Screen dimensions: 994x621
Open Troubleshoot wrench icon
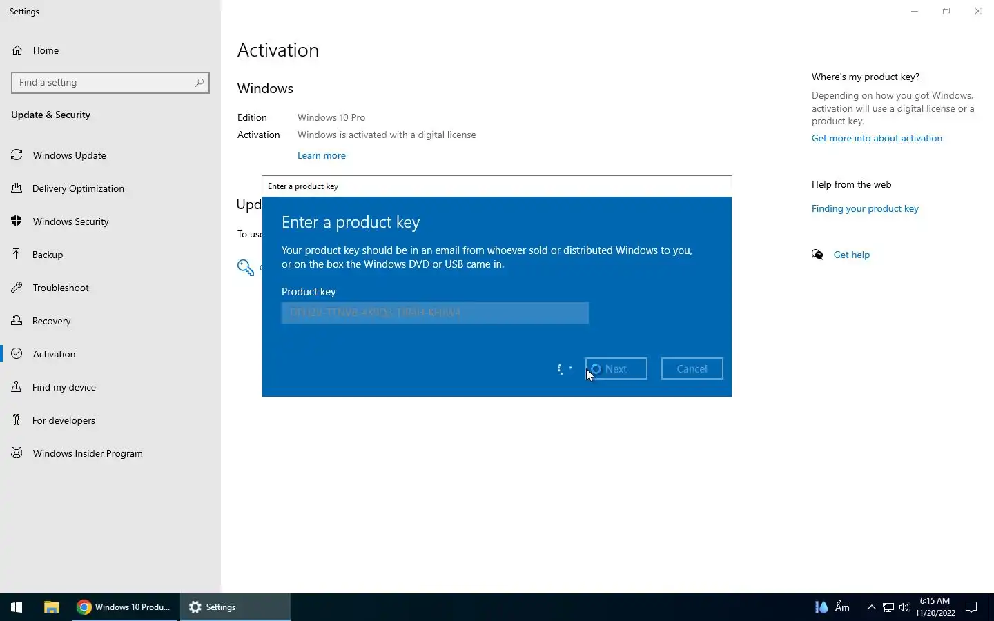(17, 288)
